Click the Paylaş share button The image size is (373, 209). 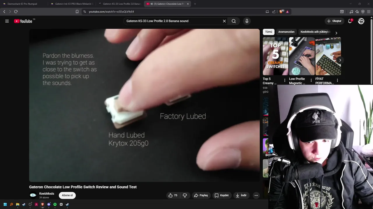(x=201, y=195)
